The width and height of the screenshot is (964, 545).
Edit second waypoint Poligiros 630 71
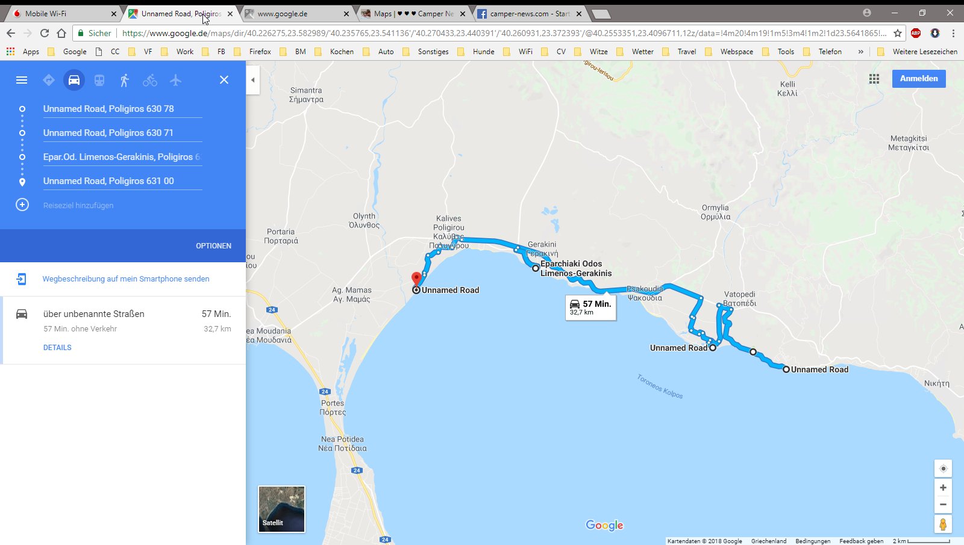(122, 133)
